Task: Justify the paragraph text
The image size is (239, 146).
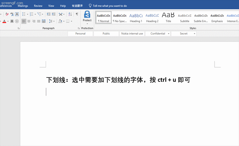Action: [x=39, y=21]
